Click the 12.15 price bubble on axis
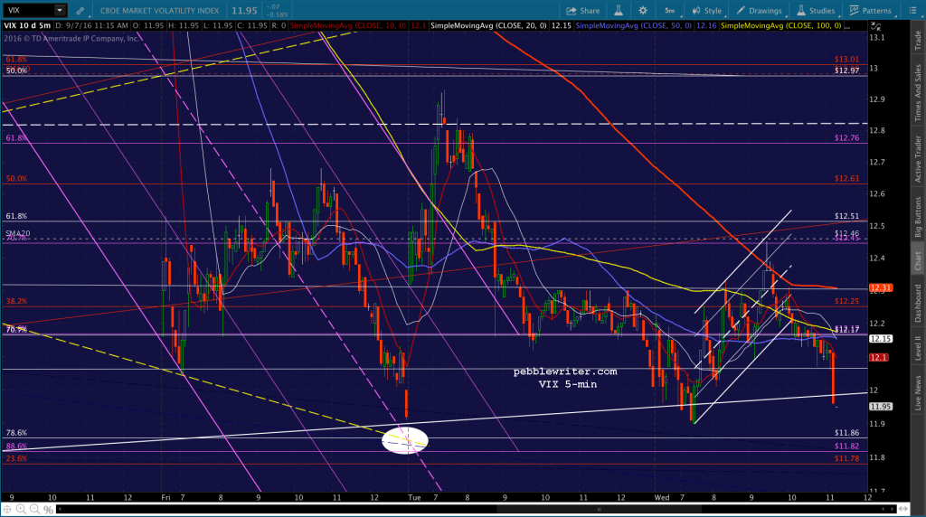Viewport: 926px width, 517px height. 881,339
